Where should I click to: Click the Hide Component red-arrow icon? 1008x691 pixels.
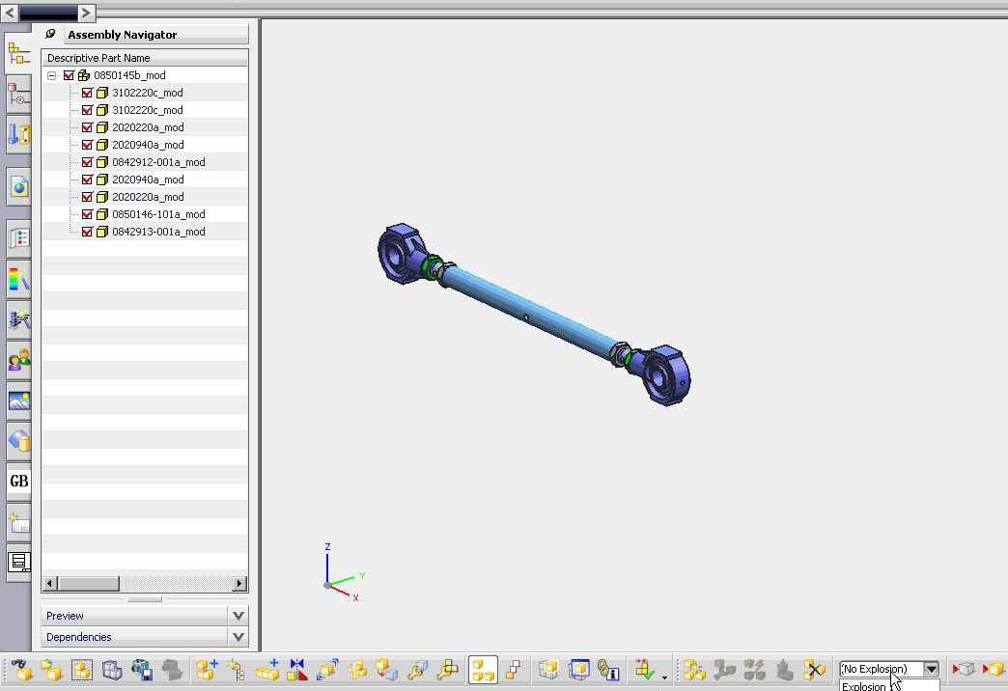pyautogui.click(x=963, y=669)
